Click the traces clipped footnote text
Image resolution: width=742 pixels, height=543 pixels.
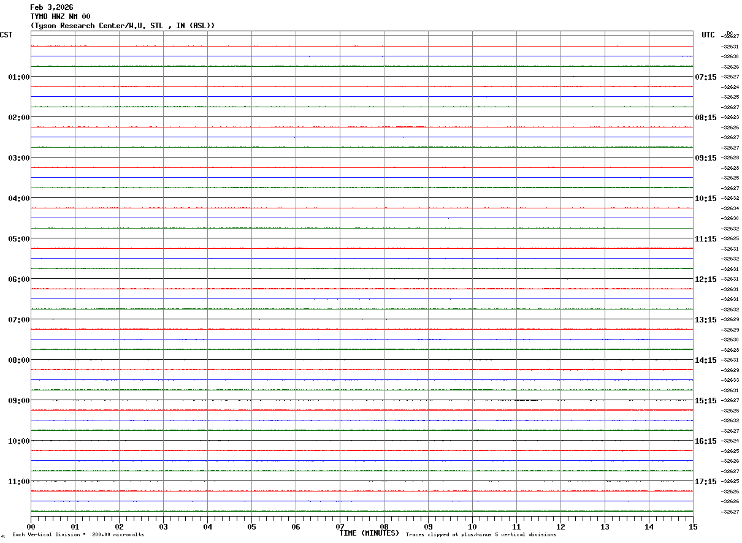(x=481, y=535)
